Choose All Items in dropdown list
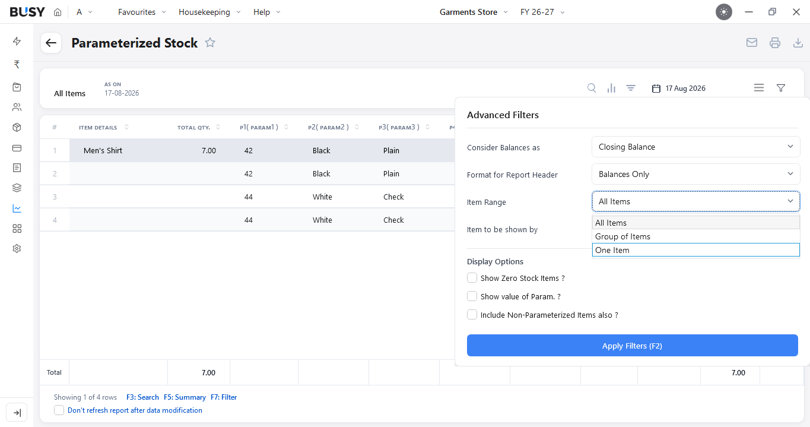This screenshot has width=810, height=427. 695,223
